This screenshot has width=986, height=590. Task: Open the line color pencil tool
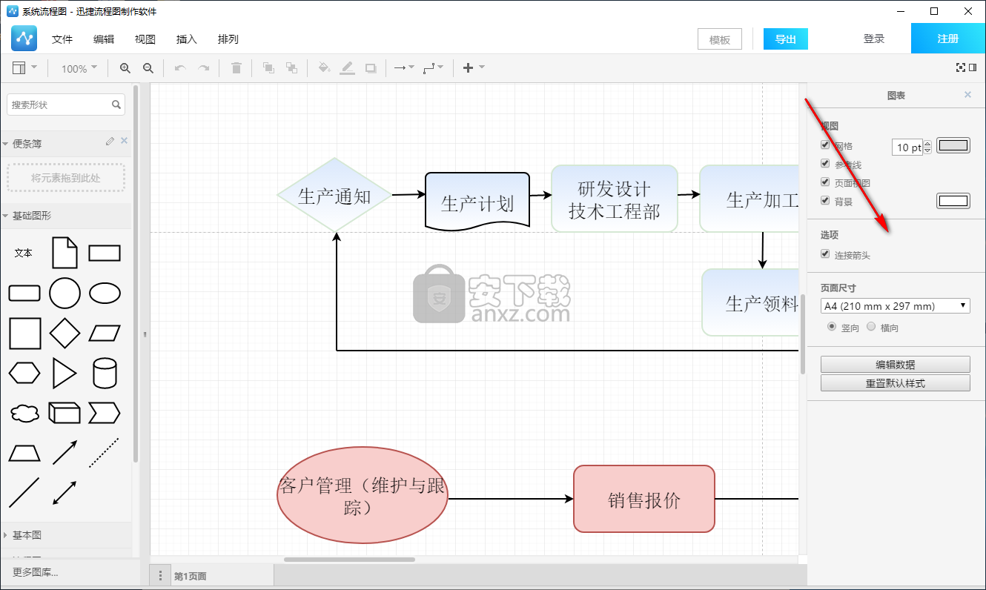pyautogui.click(x=347, y=68)
